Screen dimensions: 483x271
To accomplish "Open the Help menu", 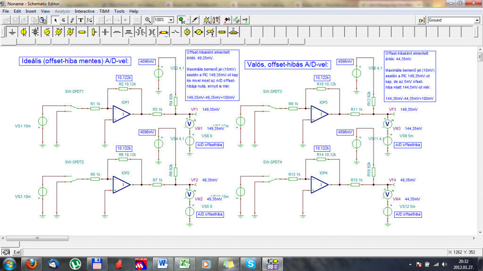I will pyautogui.click(x=133, y=11).
